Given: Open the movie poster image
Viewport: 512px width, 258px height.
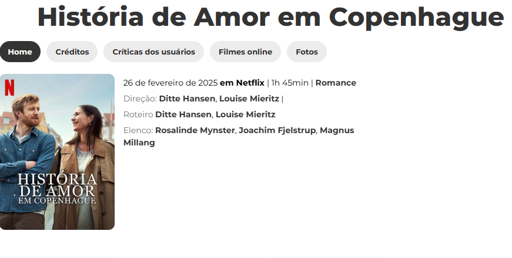Looking at the screenshot, I should 57,152.
